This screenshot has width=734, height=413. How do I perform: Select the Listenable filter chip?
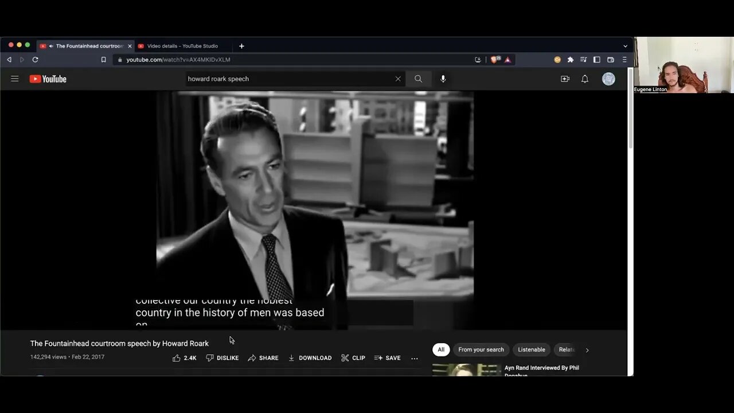pyautogui.click(x=532, y=349)
